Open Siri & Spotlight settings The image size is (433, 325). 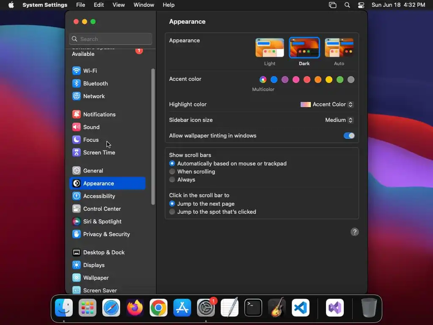pyautogui.click(x=107, y=222)
